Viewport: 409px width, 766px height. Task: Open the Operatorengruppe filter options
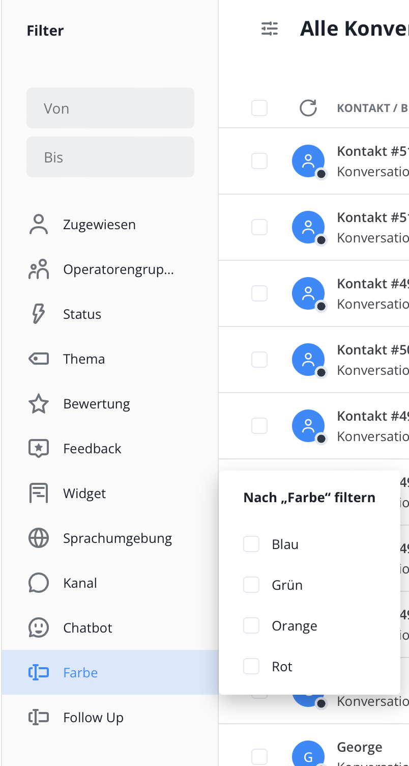tap(118, 269)
